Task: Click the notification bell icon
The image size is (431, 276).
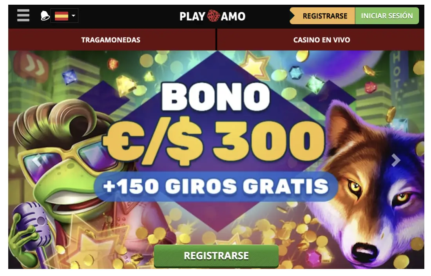Action: coord(45,16)
